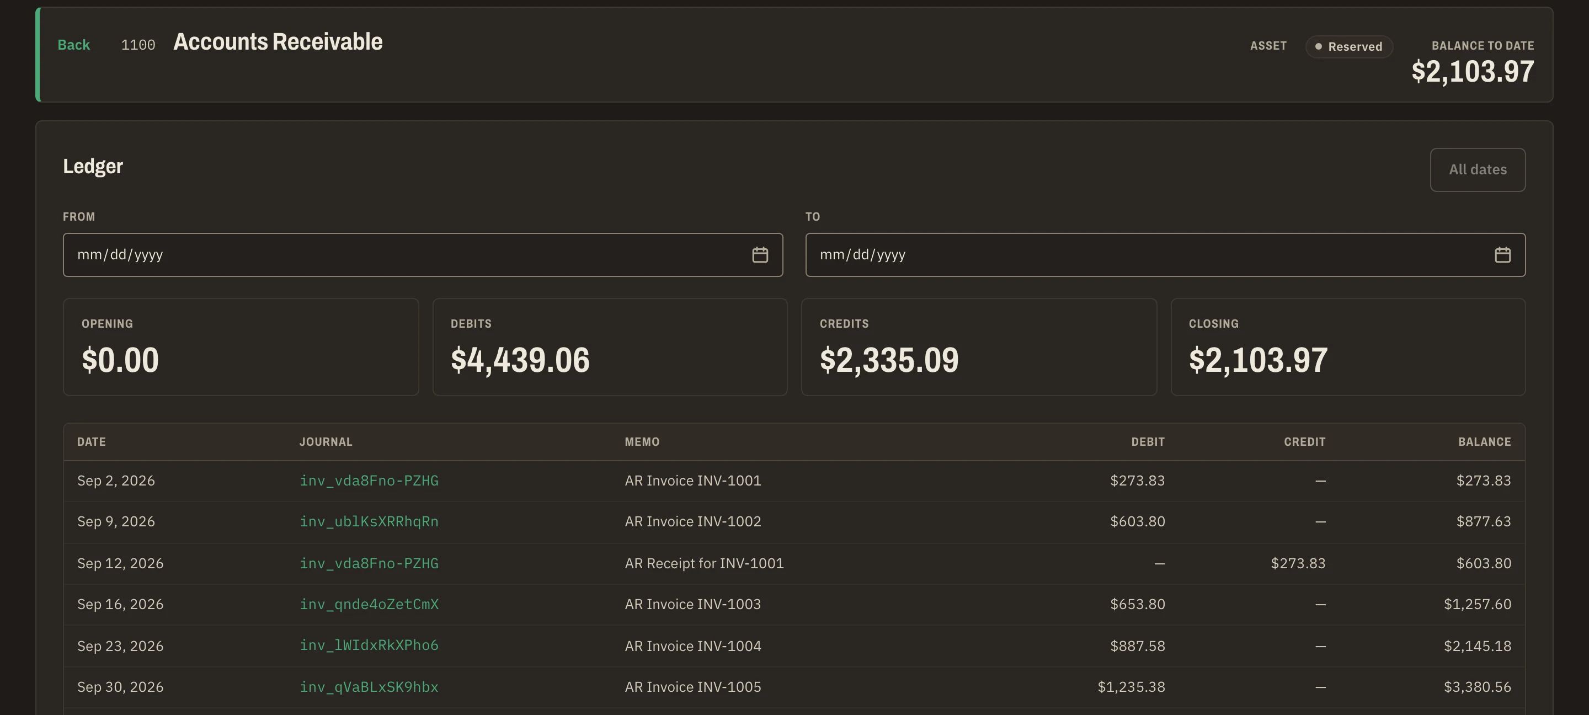Open journal link inv_qVaBLxSK9hbx
This screenshot has width=1589, height=715.
click(369, 687)
